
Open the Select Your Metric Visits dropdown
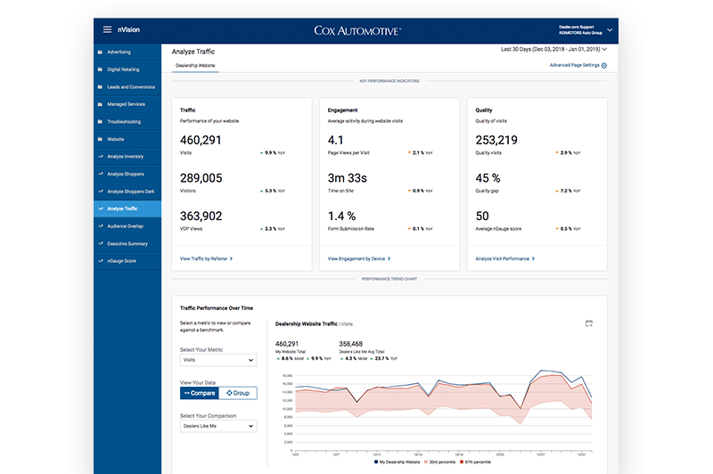point(218,360)
